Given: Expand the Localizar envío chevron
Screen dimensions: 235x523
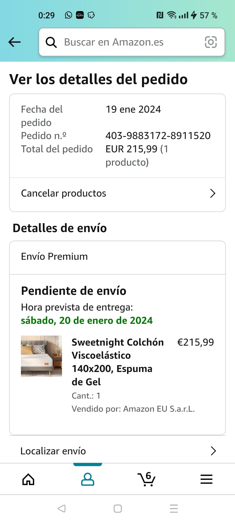Looking at the screenshot, I should pos(213,451).
